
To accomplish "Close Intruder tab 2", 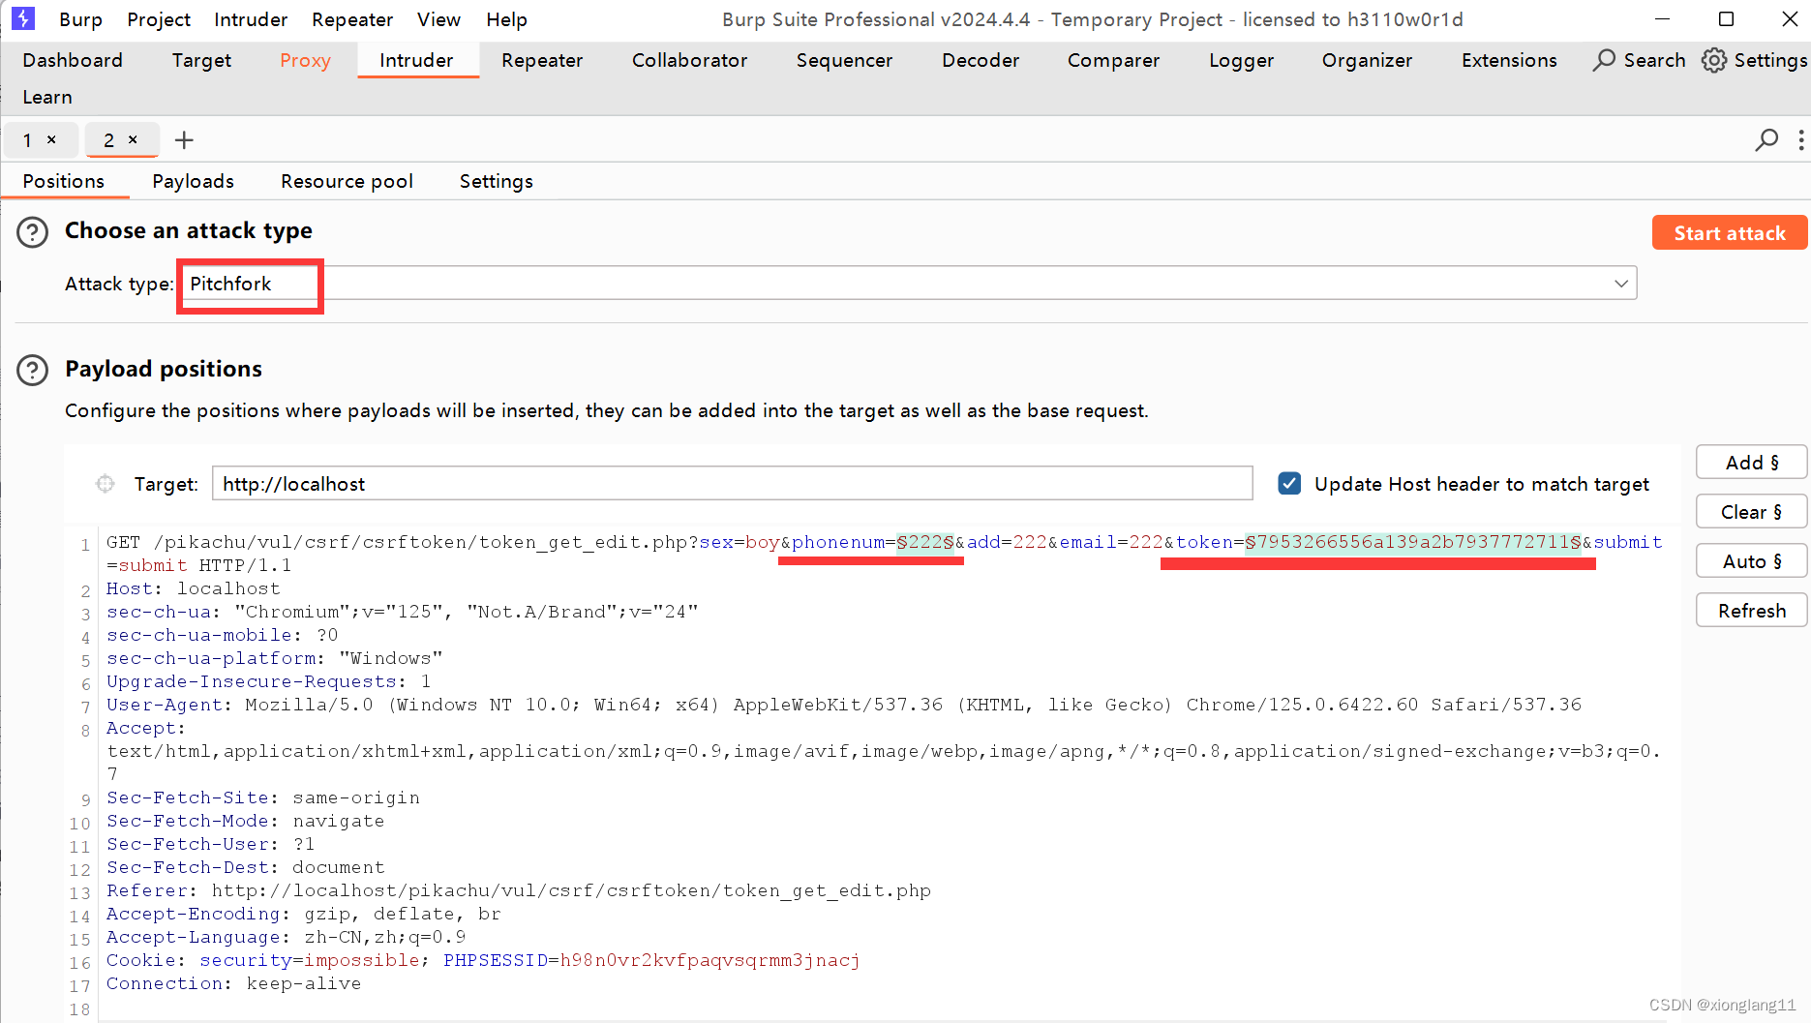I will click(133, 140).
